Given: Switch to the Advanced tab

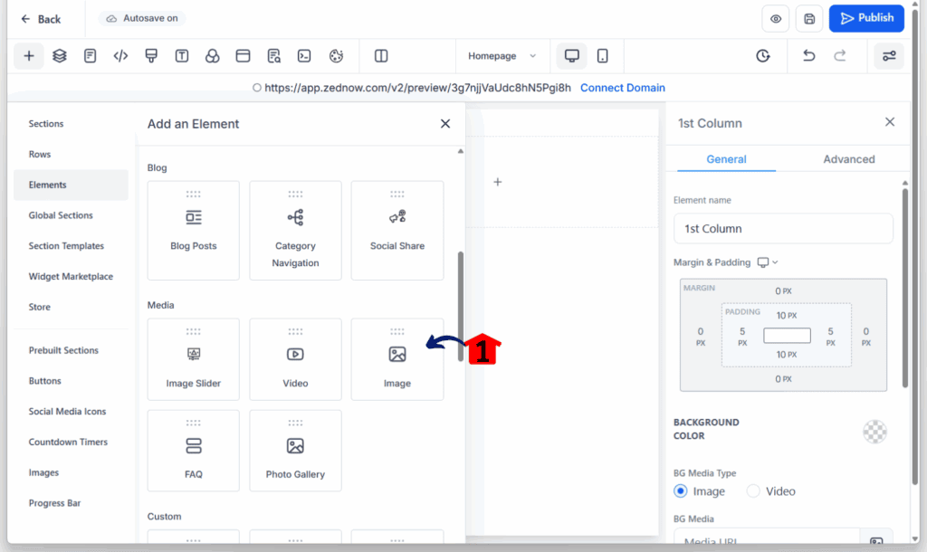Looking at the screenshot, I should [x=848, y=159].
